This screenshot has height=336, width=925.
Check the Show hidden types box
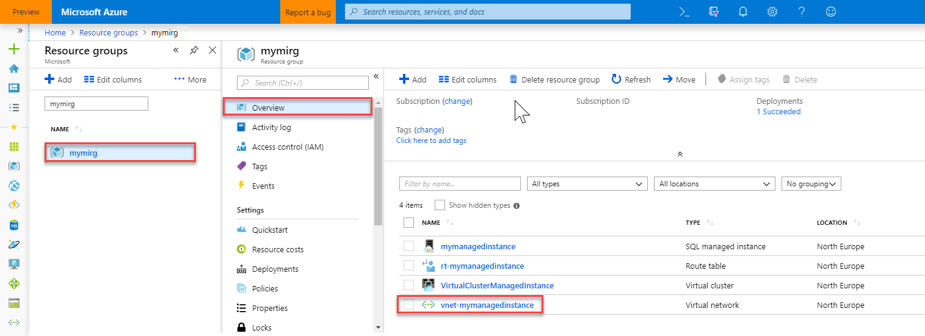440,205
